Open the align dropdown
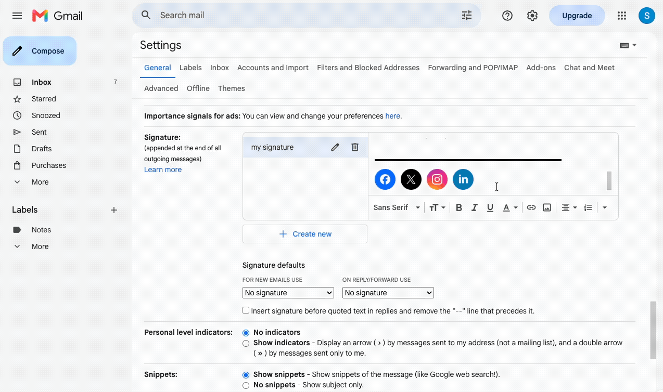This screenshot has width=663, height=392. [x=569, y=207]
